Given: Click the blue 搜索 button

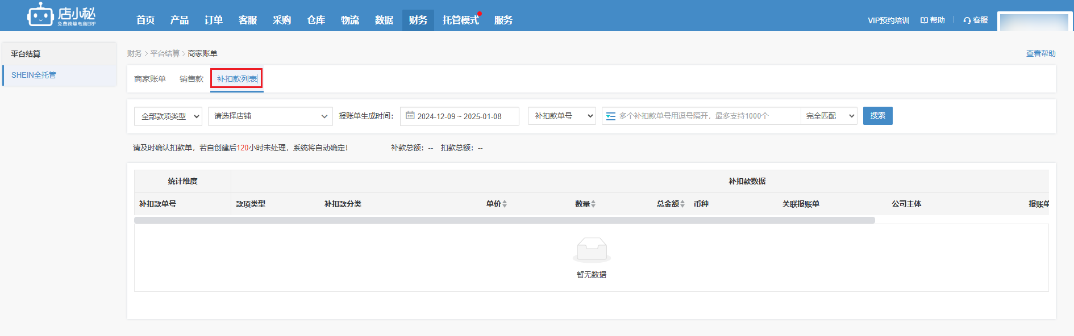Looking at the screenshot, I should point(878,116).
